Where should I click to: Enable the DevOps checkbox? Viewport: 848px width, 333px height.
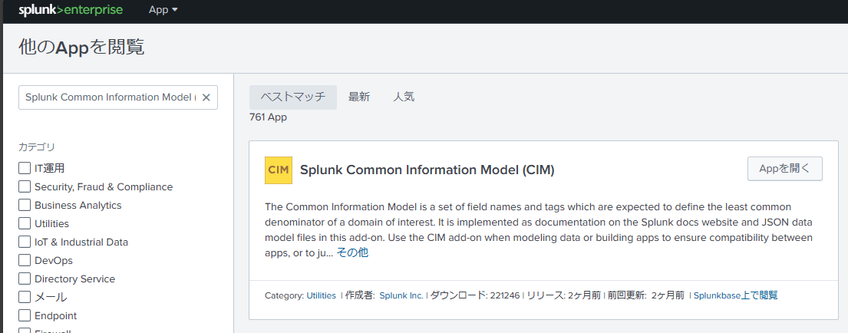[25, 260]
